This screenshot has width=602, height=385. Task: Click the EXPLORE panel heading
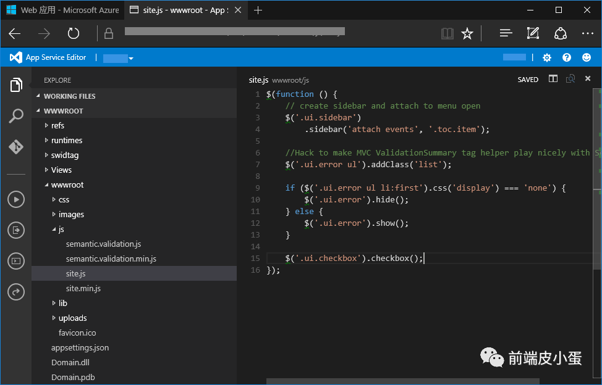57,80
